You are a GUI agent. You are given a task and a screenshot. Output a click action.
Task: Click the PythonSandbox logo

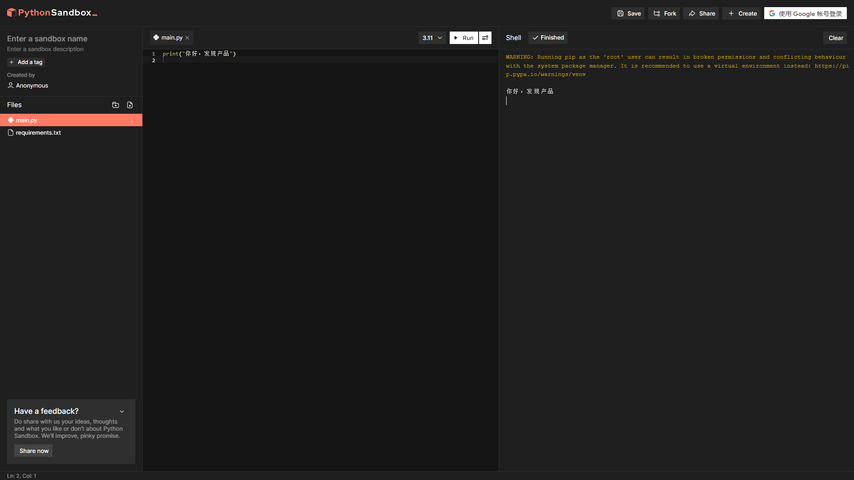click(x=52, y=13)
